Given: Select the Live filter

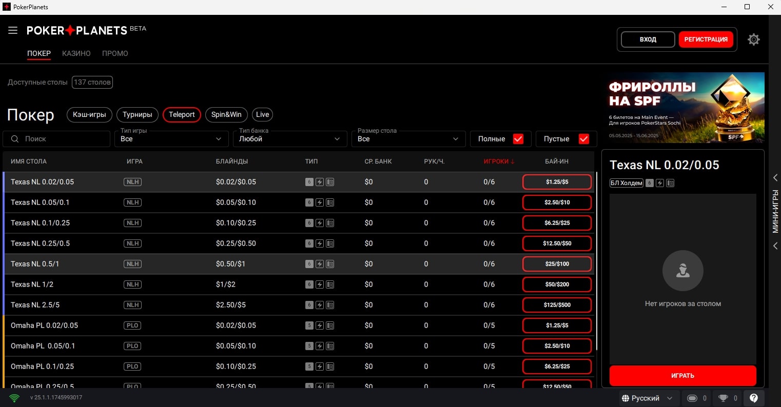Looking at the screenshot, I should tap(262, 114).
